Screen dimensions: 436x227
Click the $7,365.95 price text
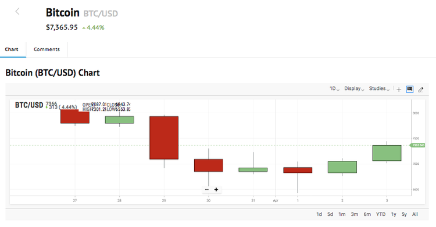pos(62,27)
